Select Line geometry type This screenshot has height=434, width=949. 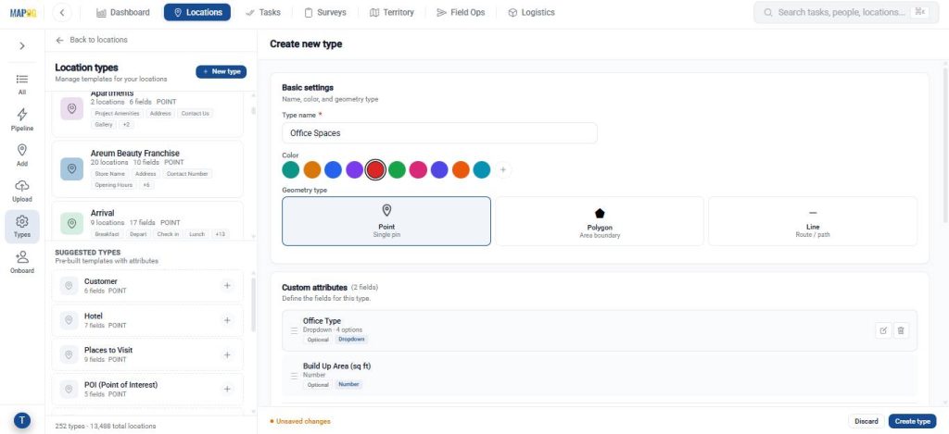[812, 221]
